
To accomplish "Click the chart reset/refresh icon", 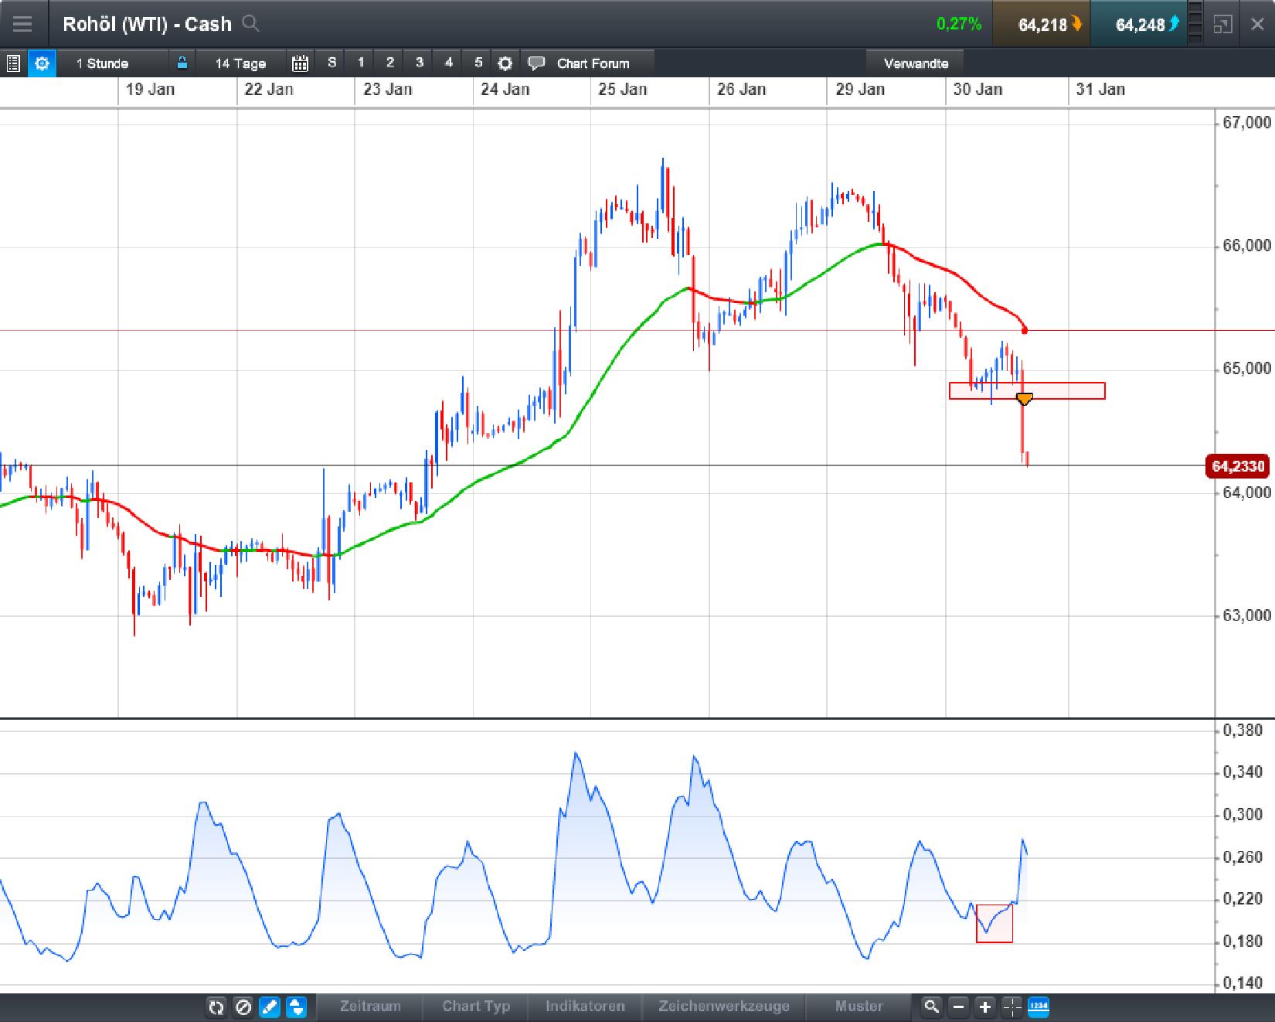I will point(216,1007).
